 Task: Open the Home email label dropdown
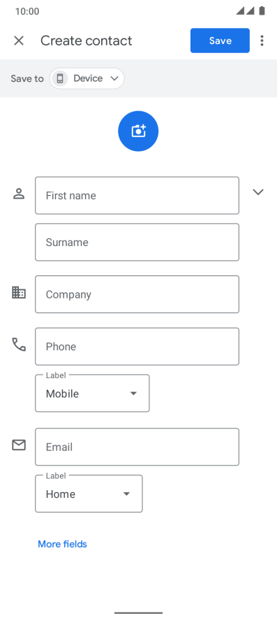click(89, 494)
